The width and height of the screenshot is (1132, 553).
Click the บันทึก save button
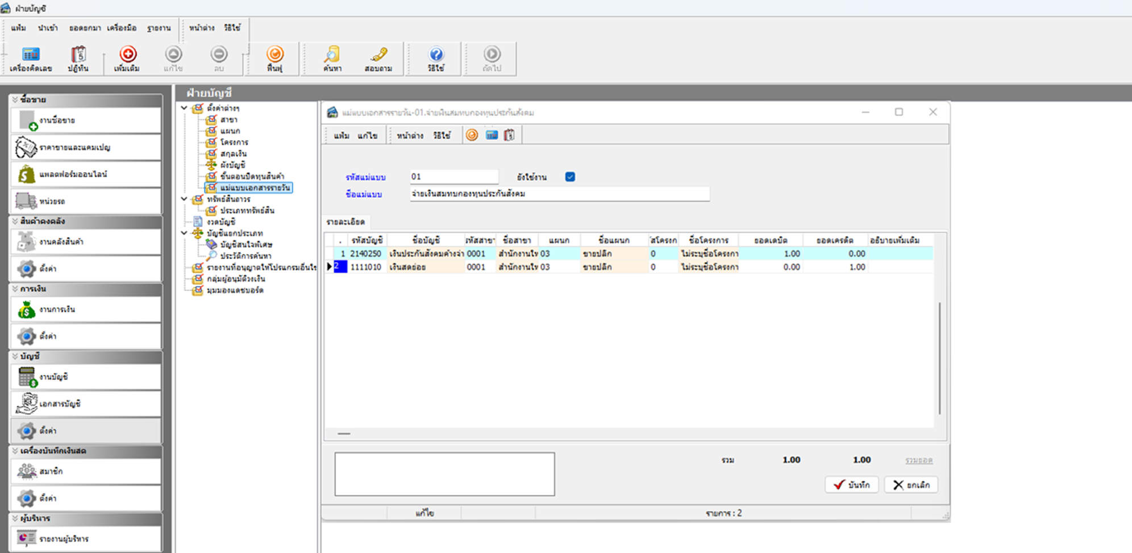click(x=851, y=485)
